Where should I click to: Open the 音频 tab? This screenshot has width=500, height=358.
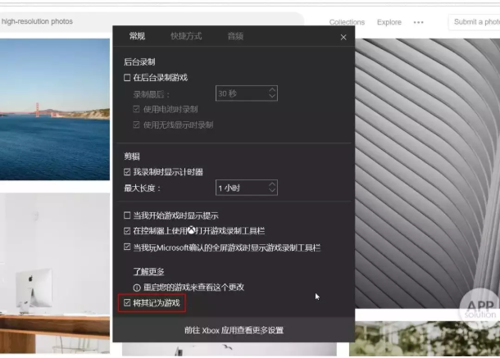(x=235, y=36)
